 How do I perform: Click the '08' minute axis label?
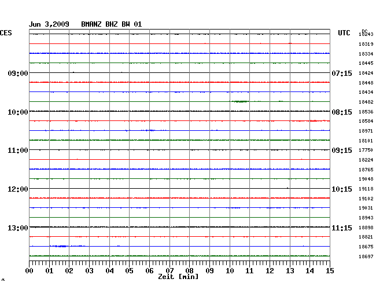click(x=189, y=271)
